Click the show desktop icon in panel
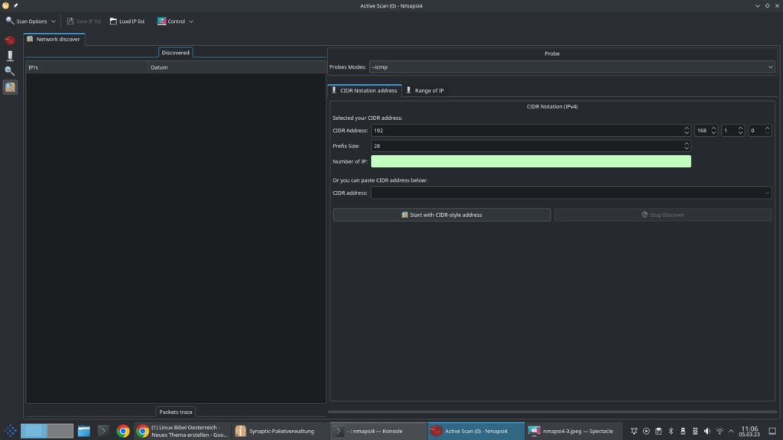This screenshot has height=440, width=783. (x=772, y=431)
